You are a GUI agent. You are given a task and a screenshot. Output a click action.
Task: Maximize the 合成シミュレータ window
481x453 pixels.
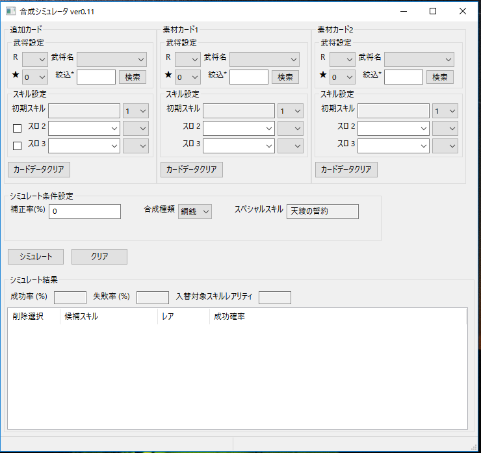pos(433,11)
